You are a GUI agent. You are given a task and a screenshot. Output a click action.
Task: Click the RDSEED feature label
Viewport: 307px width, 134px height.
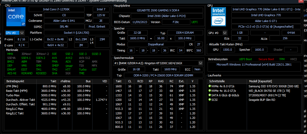(41, 74)
